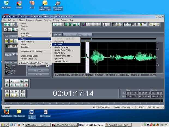
Task: Click the Zoom In Horizontally magnifier icon
Action: 7,91
